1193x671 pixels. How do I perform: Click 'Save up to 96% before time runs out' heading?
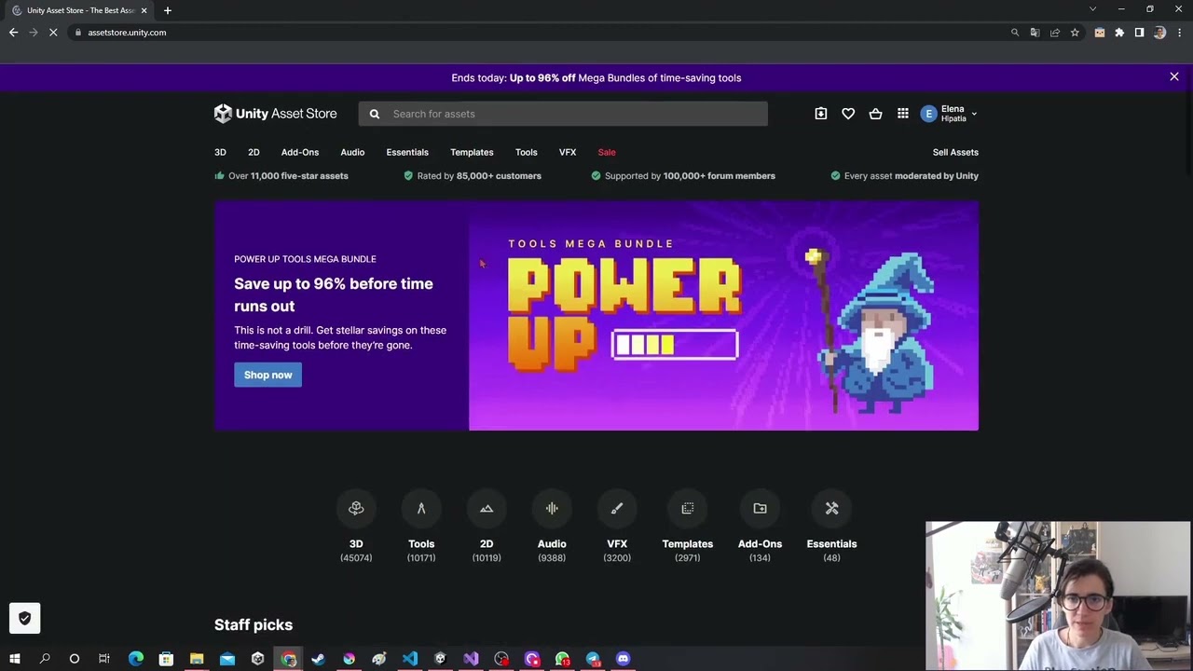(334, 294)
